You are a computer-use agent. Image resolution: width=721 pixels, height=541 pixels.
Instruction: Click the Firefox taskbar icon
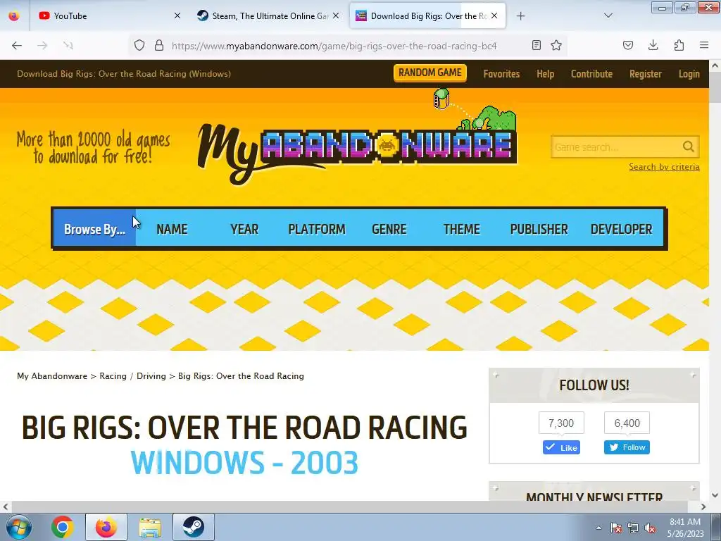tap(106, 527)
